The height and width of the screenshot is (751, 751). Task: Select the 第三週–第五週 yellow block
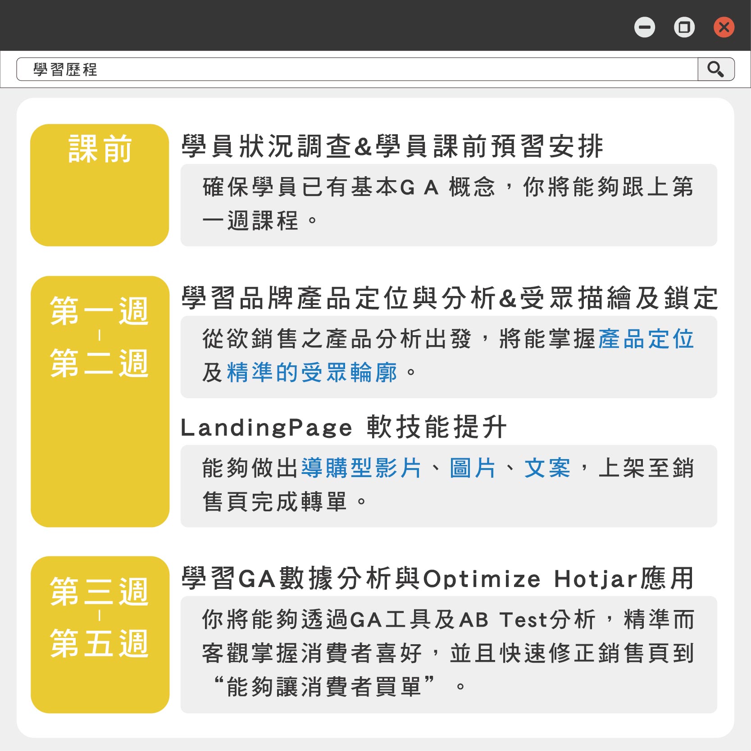coord(100,634)
